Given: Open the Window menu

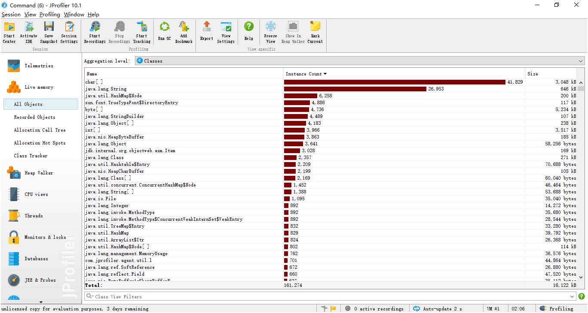Looking at the screenshot, I should pyautogui.click(x=74, y=14).
